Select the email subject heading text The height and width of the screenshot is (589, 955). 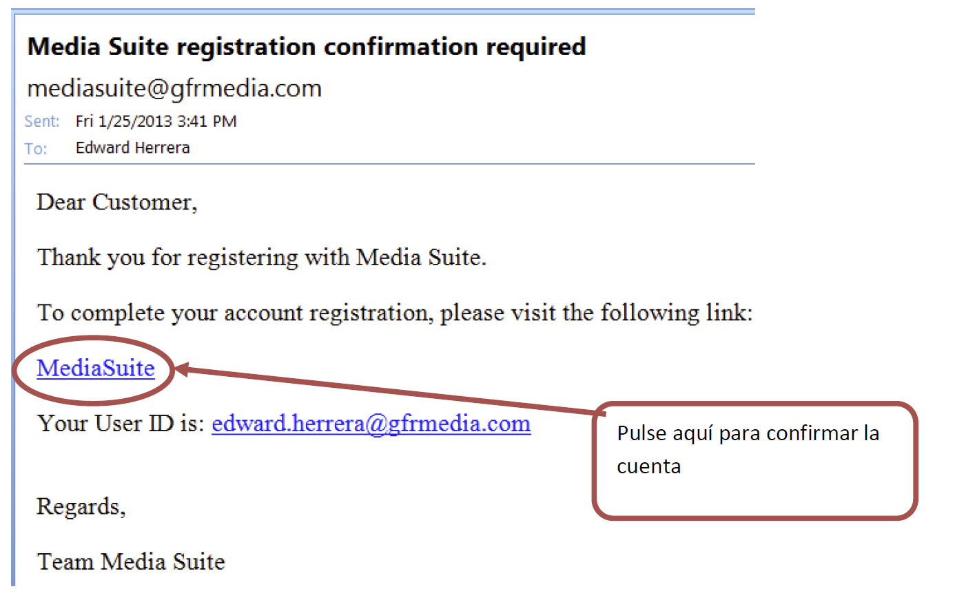pyautogui.click(x=306, y=47)
